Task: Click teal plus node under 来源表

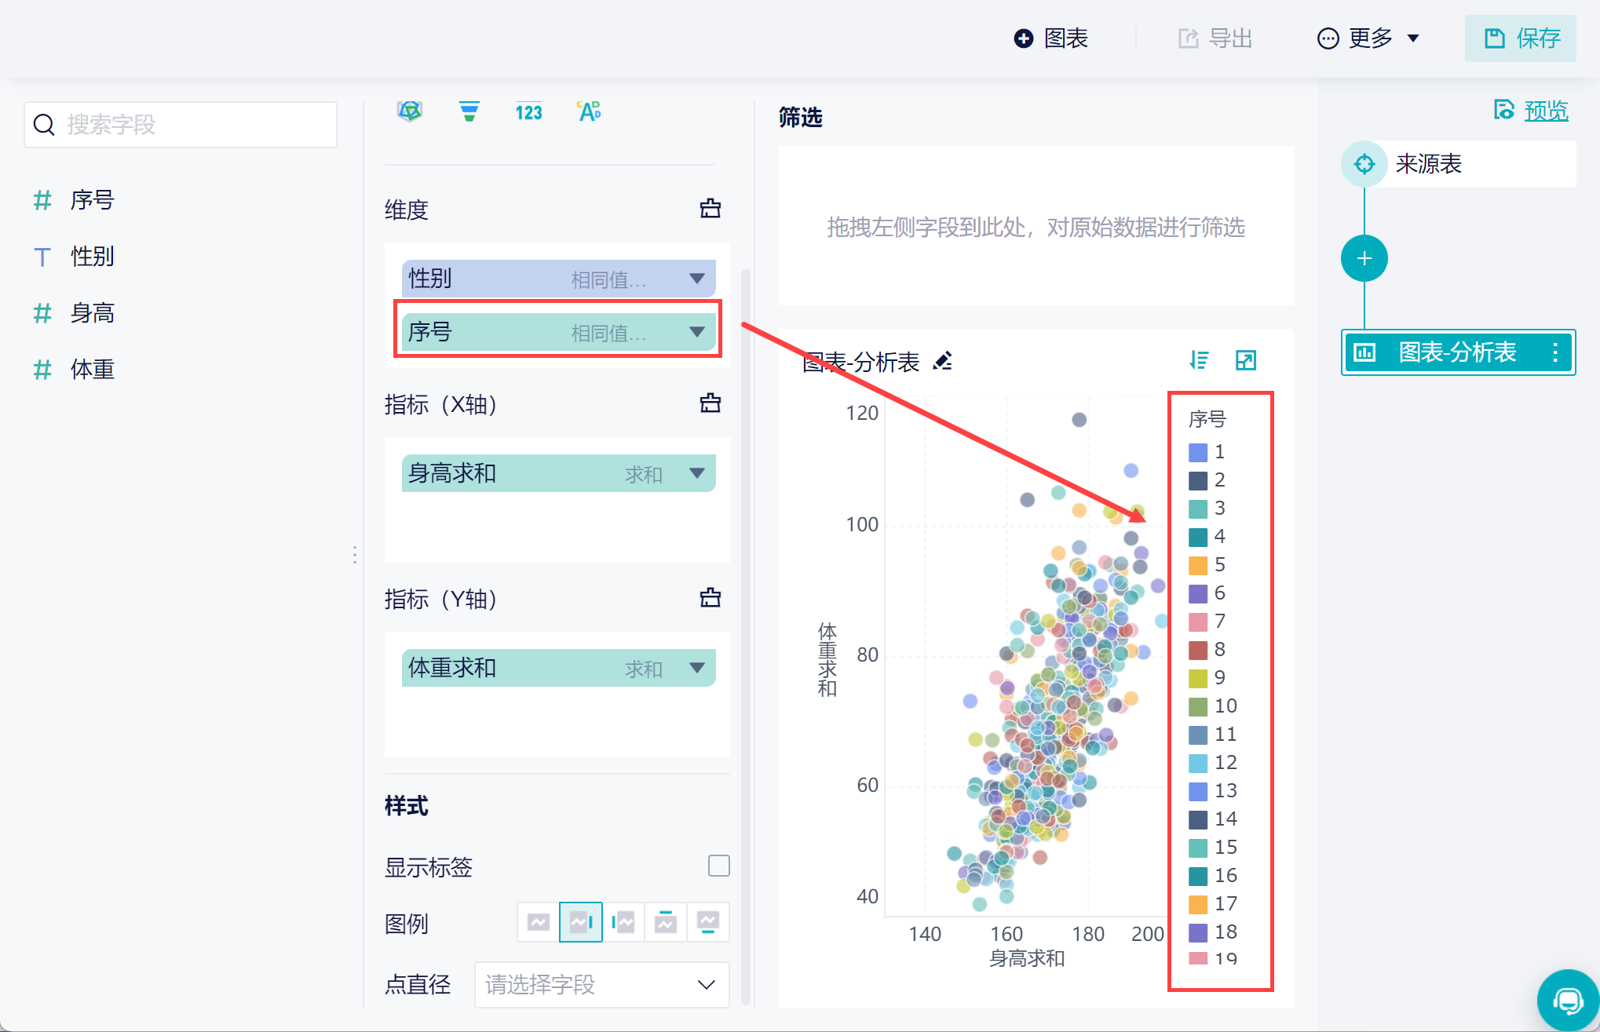Action: point(1364,258)
